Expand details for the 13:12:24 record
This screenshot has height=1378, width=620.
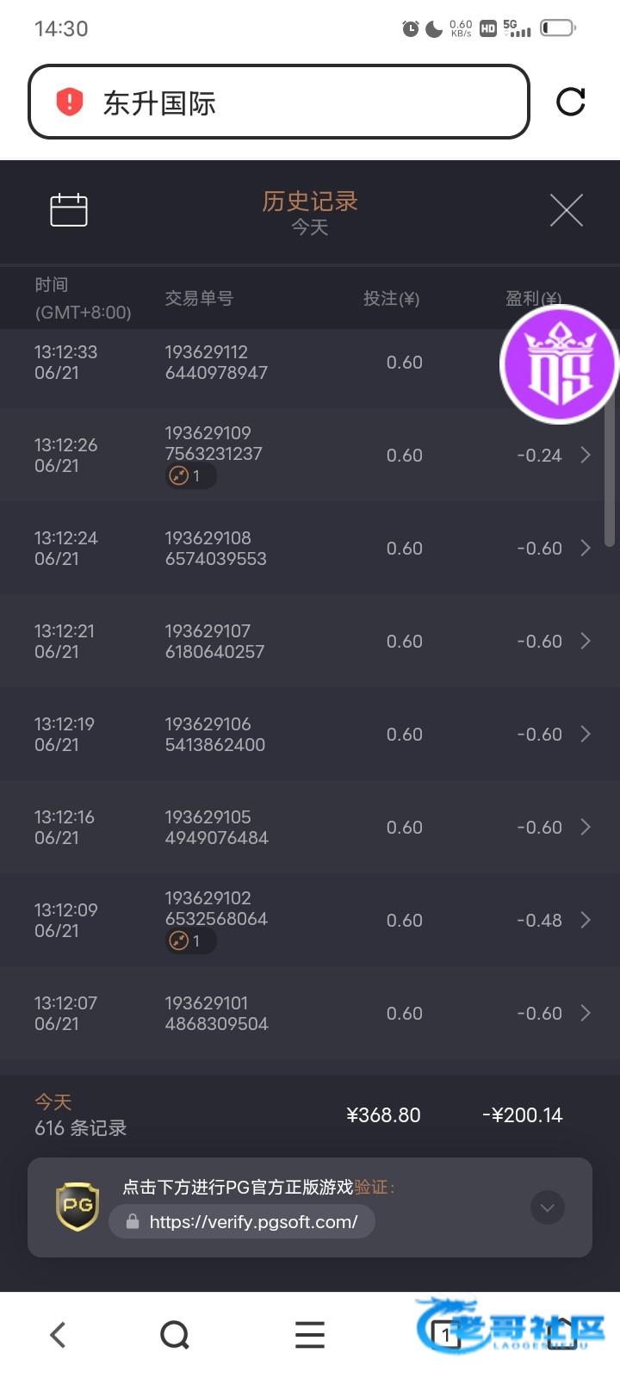[586, 548]
